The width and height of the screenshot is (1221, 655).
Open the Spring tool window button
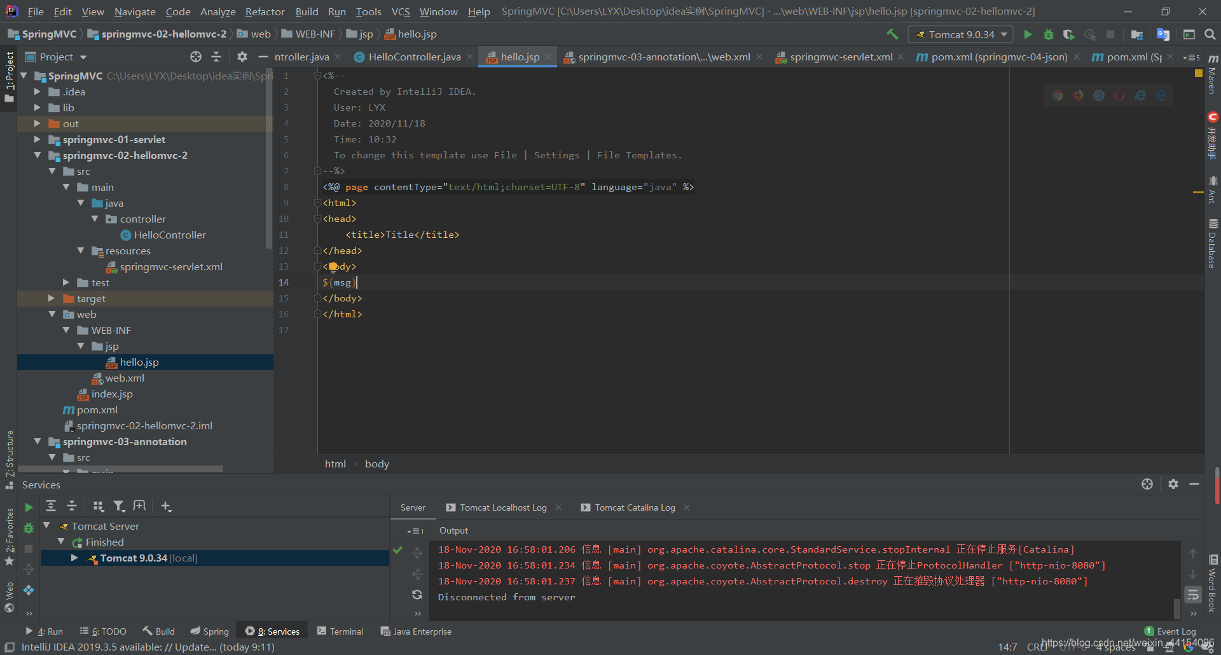[209, 631]
